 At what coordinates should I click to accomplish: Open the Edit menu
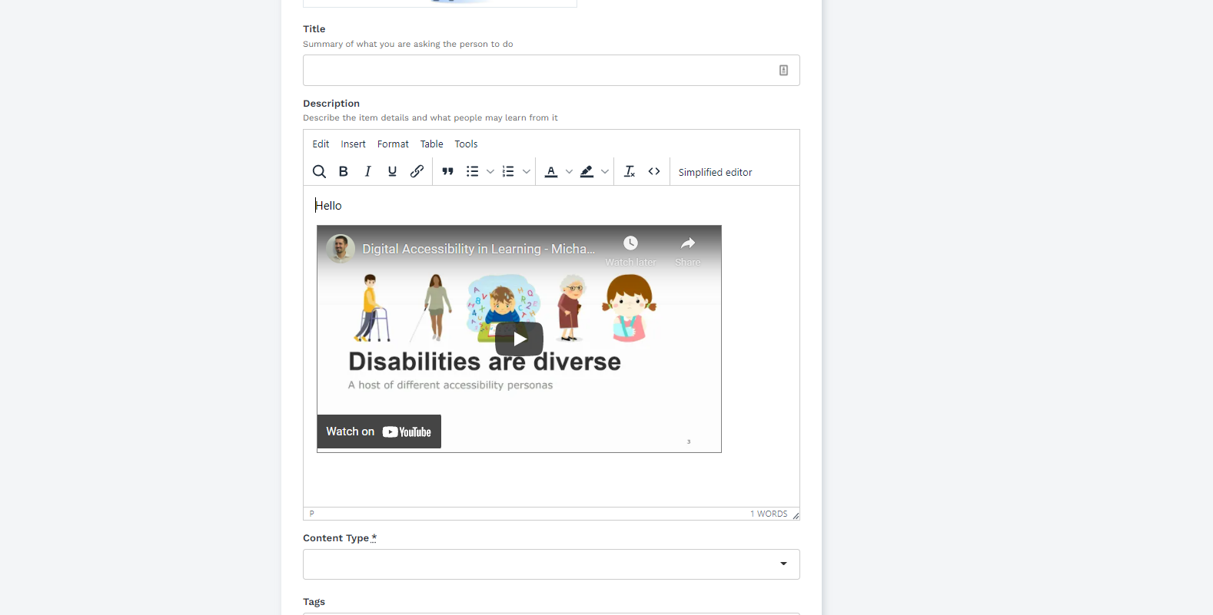tap(321, 144)
